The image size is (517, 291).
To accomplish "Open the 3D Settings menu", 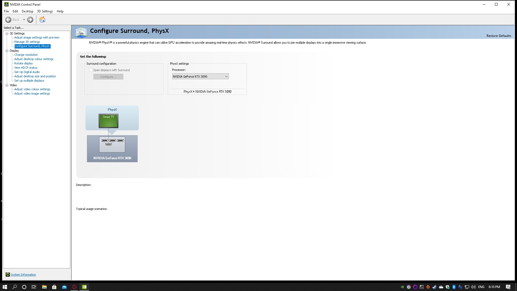I will coord(45,11).
